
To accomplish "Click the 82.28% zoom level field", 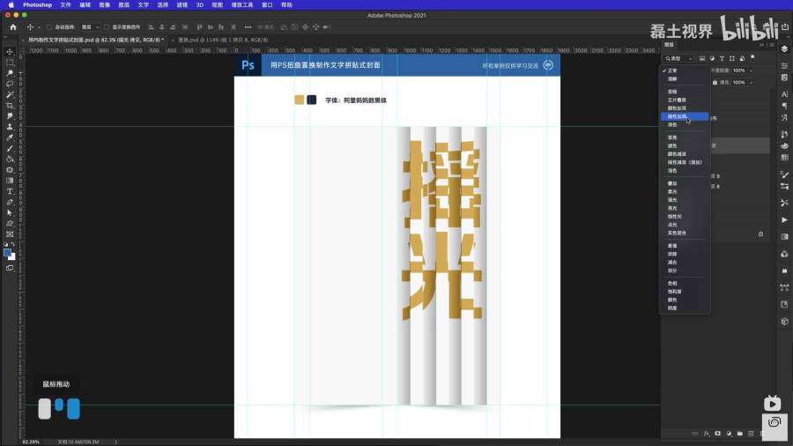I will [x=31, y=442].
